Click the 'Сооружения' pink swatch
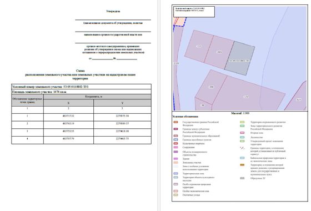The image size is (311, 211). point(175,147)
